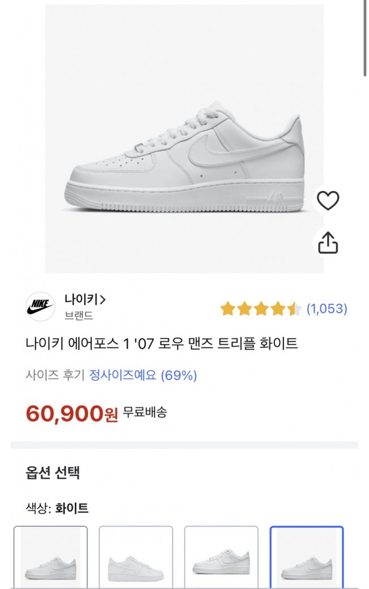Click the 사이즈 후기 label

click(x=55, y=375)
